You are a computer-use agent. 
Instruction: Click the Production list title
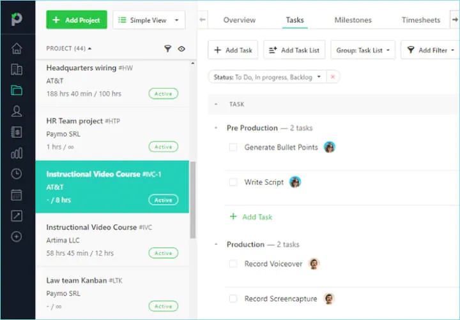[245, 244]
